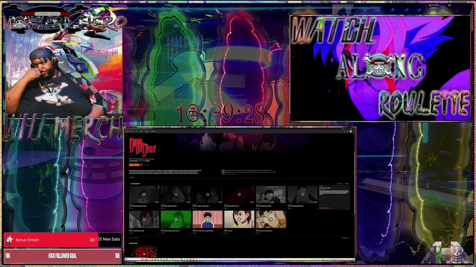476x267 pixels.
Task: Click the plus add-to-list icon
Action: [x=145, y=165]
